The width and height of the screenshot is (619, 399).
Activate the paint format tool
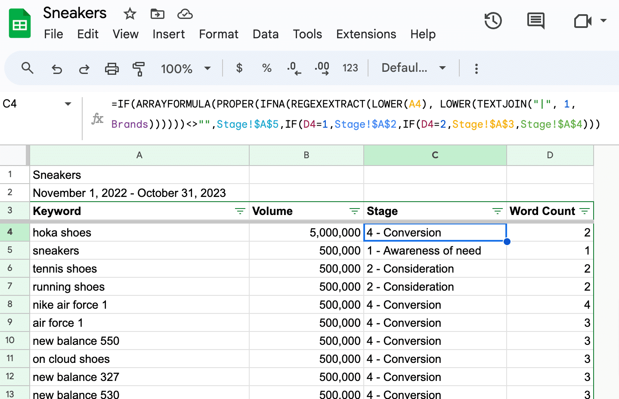pos(139,68)
